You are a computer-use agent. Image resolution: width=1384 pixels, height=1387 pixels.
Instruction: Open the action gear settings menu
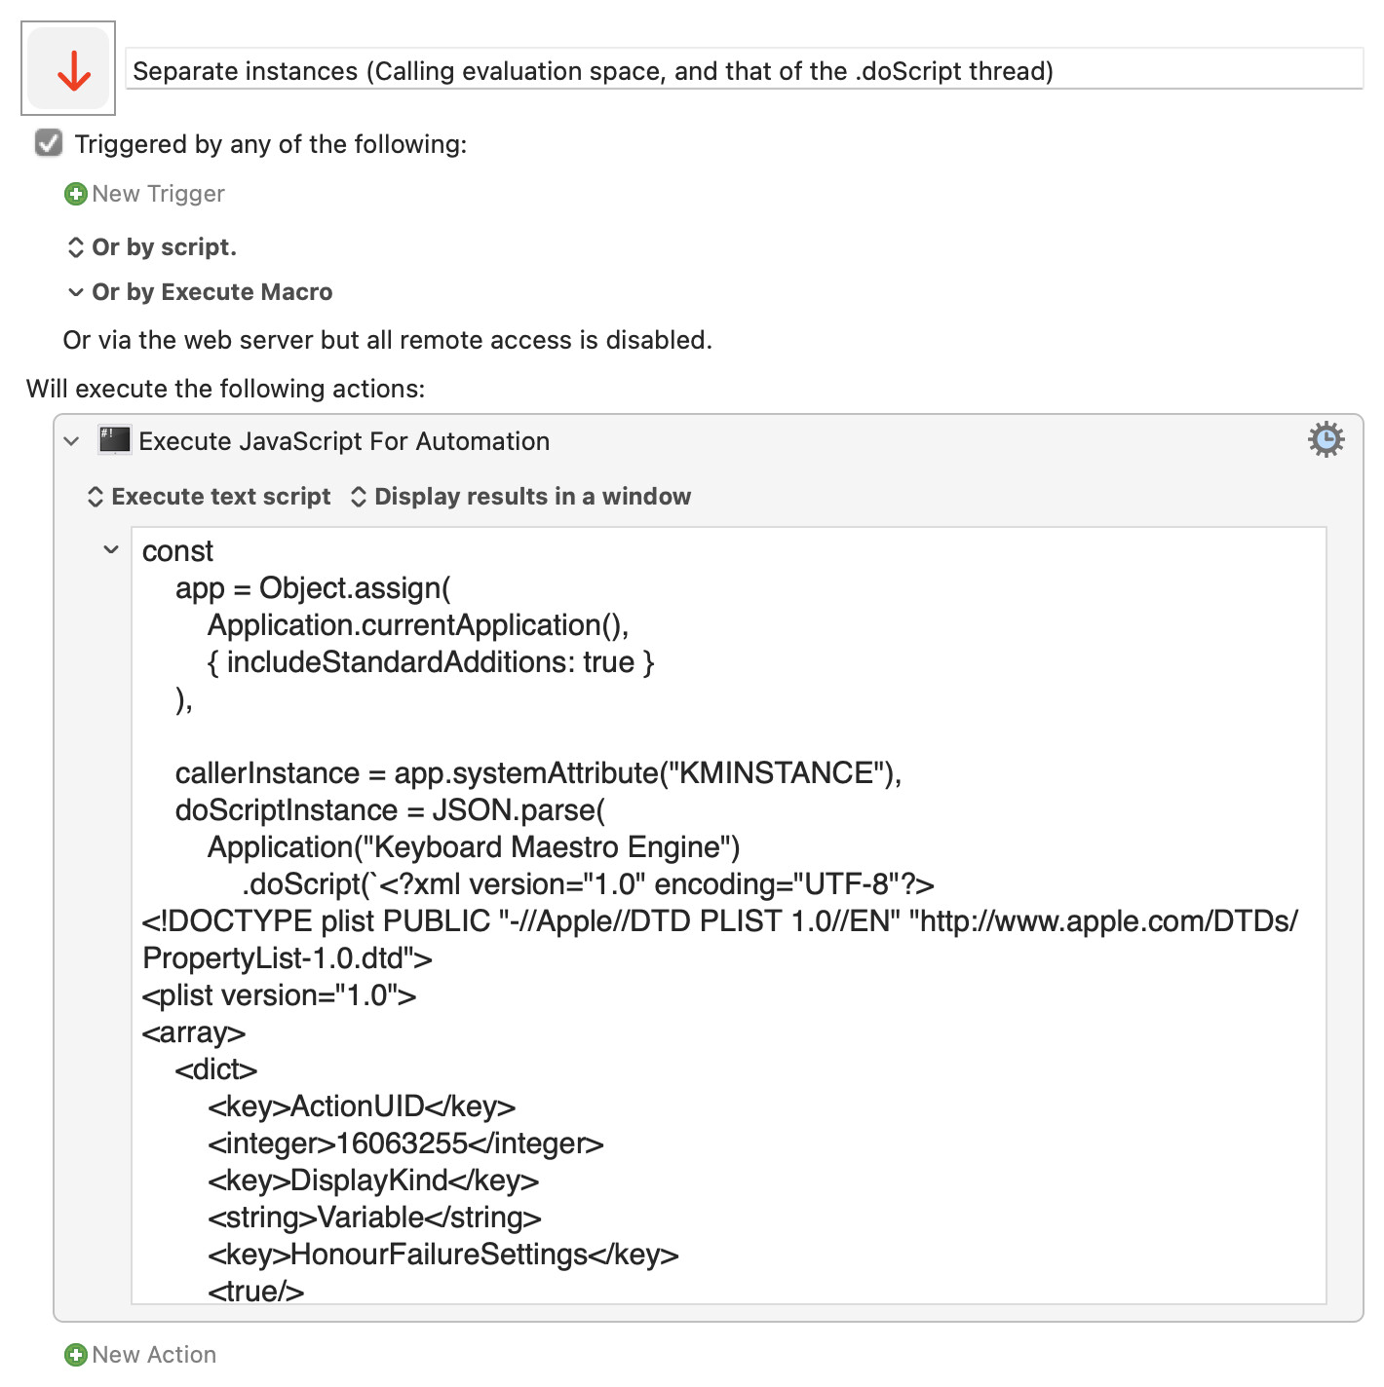(1326, 440)
